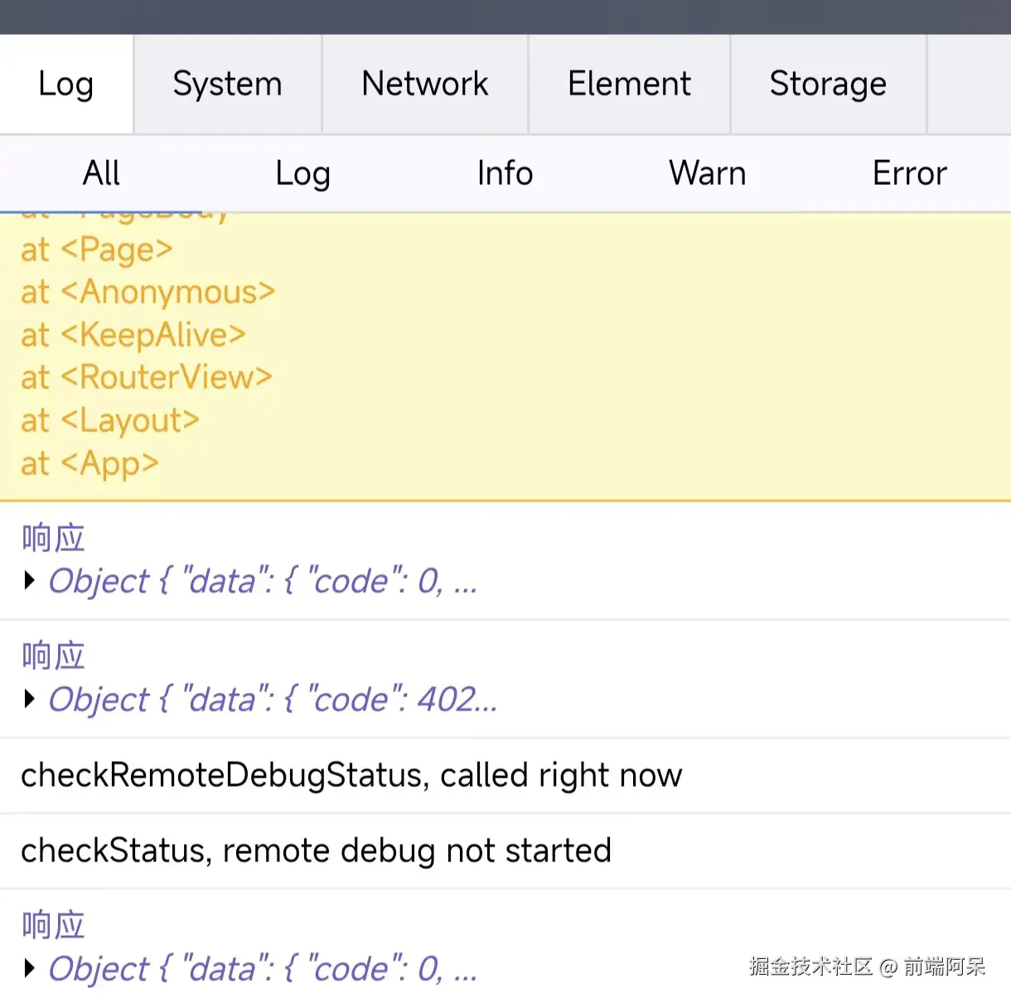Show All log levels filter

point(101,173)
